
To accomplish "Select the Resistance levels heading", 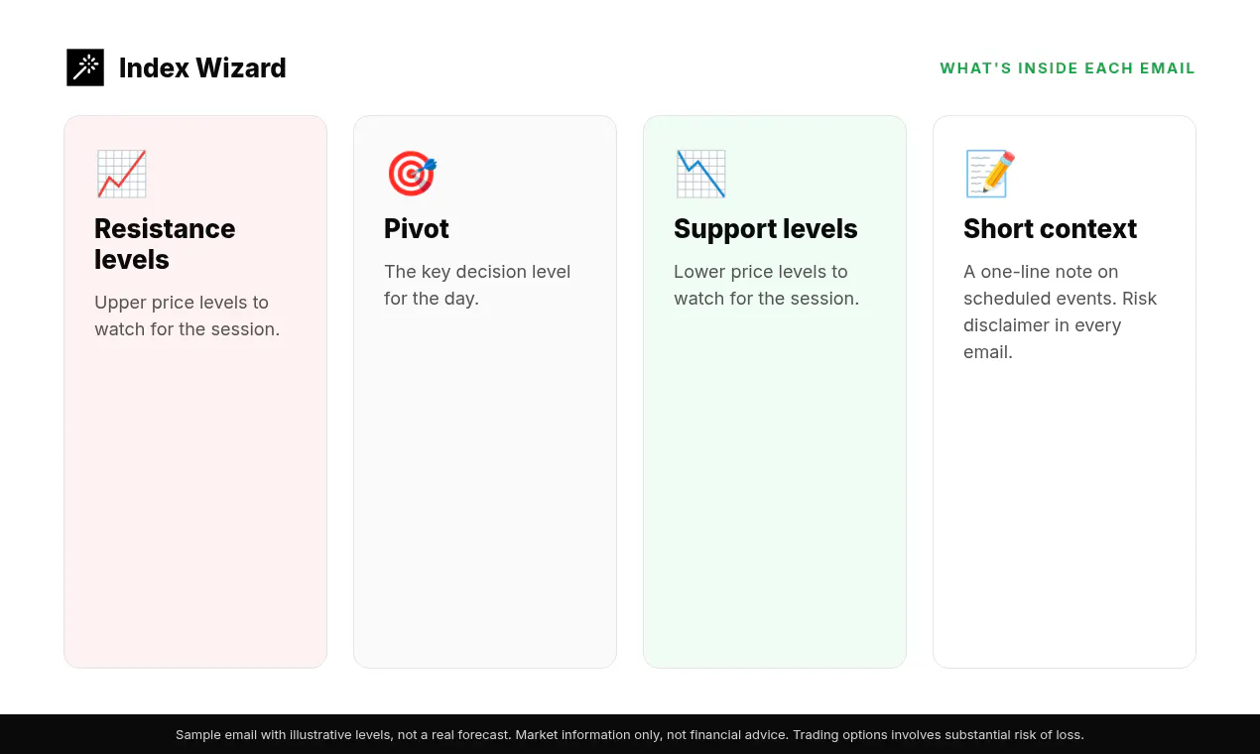I will click(165, 244).
